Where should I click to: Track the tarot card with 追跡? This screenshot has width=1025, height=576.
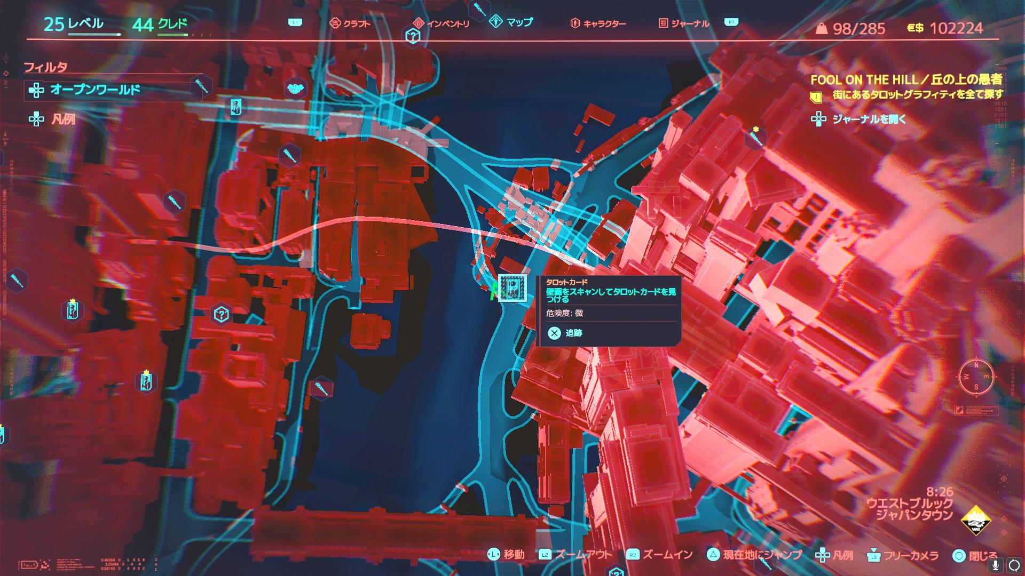click(565, 333)
